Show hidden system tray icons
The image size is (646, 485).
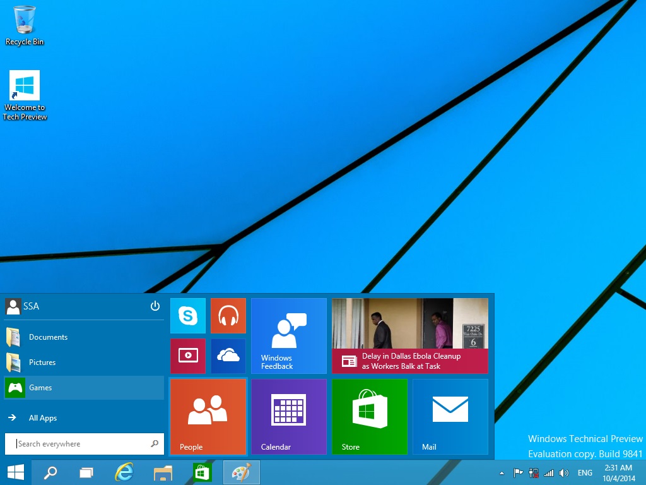click(502, 473)
